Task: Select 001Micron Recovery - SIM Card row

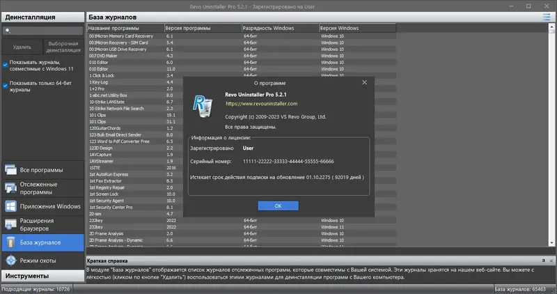Action: pos(242,42)
